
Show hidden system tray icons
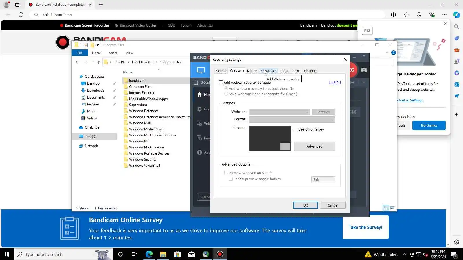[405, 254]
